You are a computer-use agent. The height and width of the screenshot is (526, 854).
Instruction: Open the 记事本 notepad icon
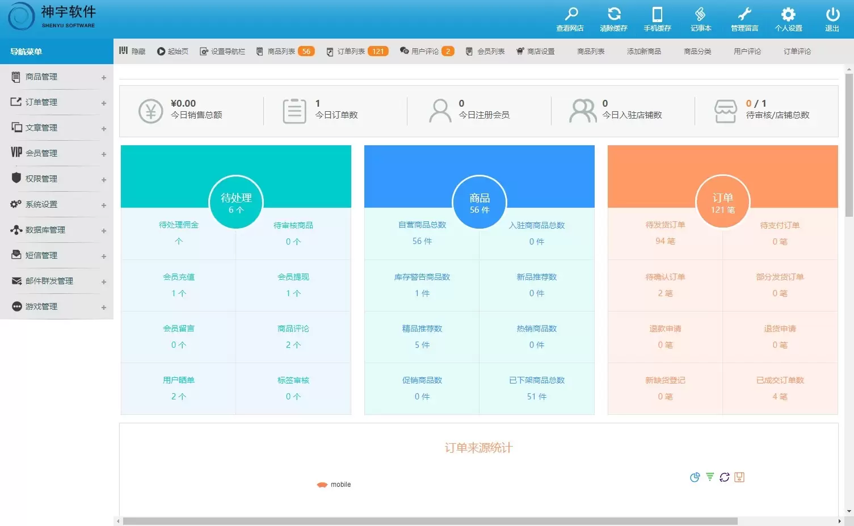(x=701, y=15)
